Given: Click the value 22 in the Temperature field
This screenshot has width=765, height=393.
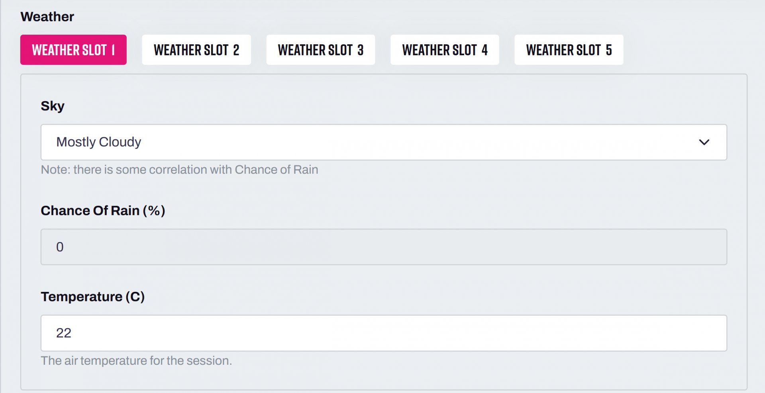Looking at the screenshot, I should [64, 333].
